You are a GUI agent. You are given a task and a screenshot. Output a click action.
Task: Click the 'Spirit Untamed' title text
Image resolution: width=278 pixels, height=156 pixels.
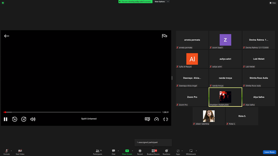point(89,119)
